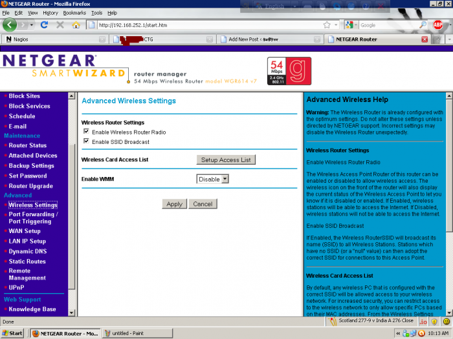The width and height of the screenshot is (453, 339).
Task: Open the Help menu
Action: tap(112, 13)
